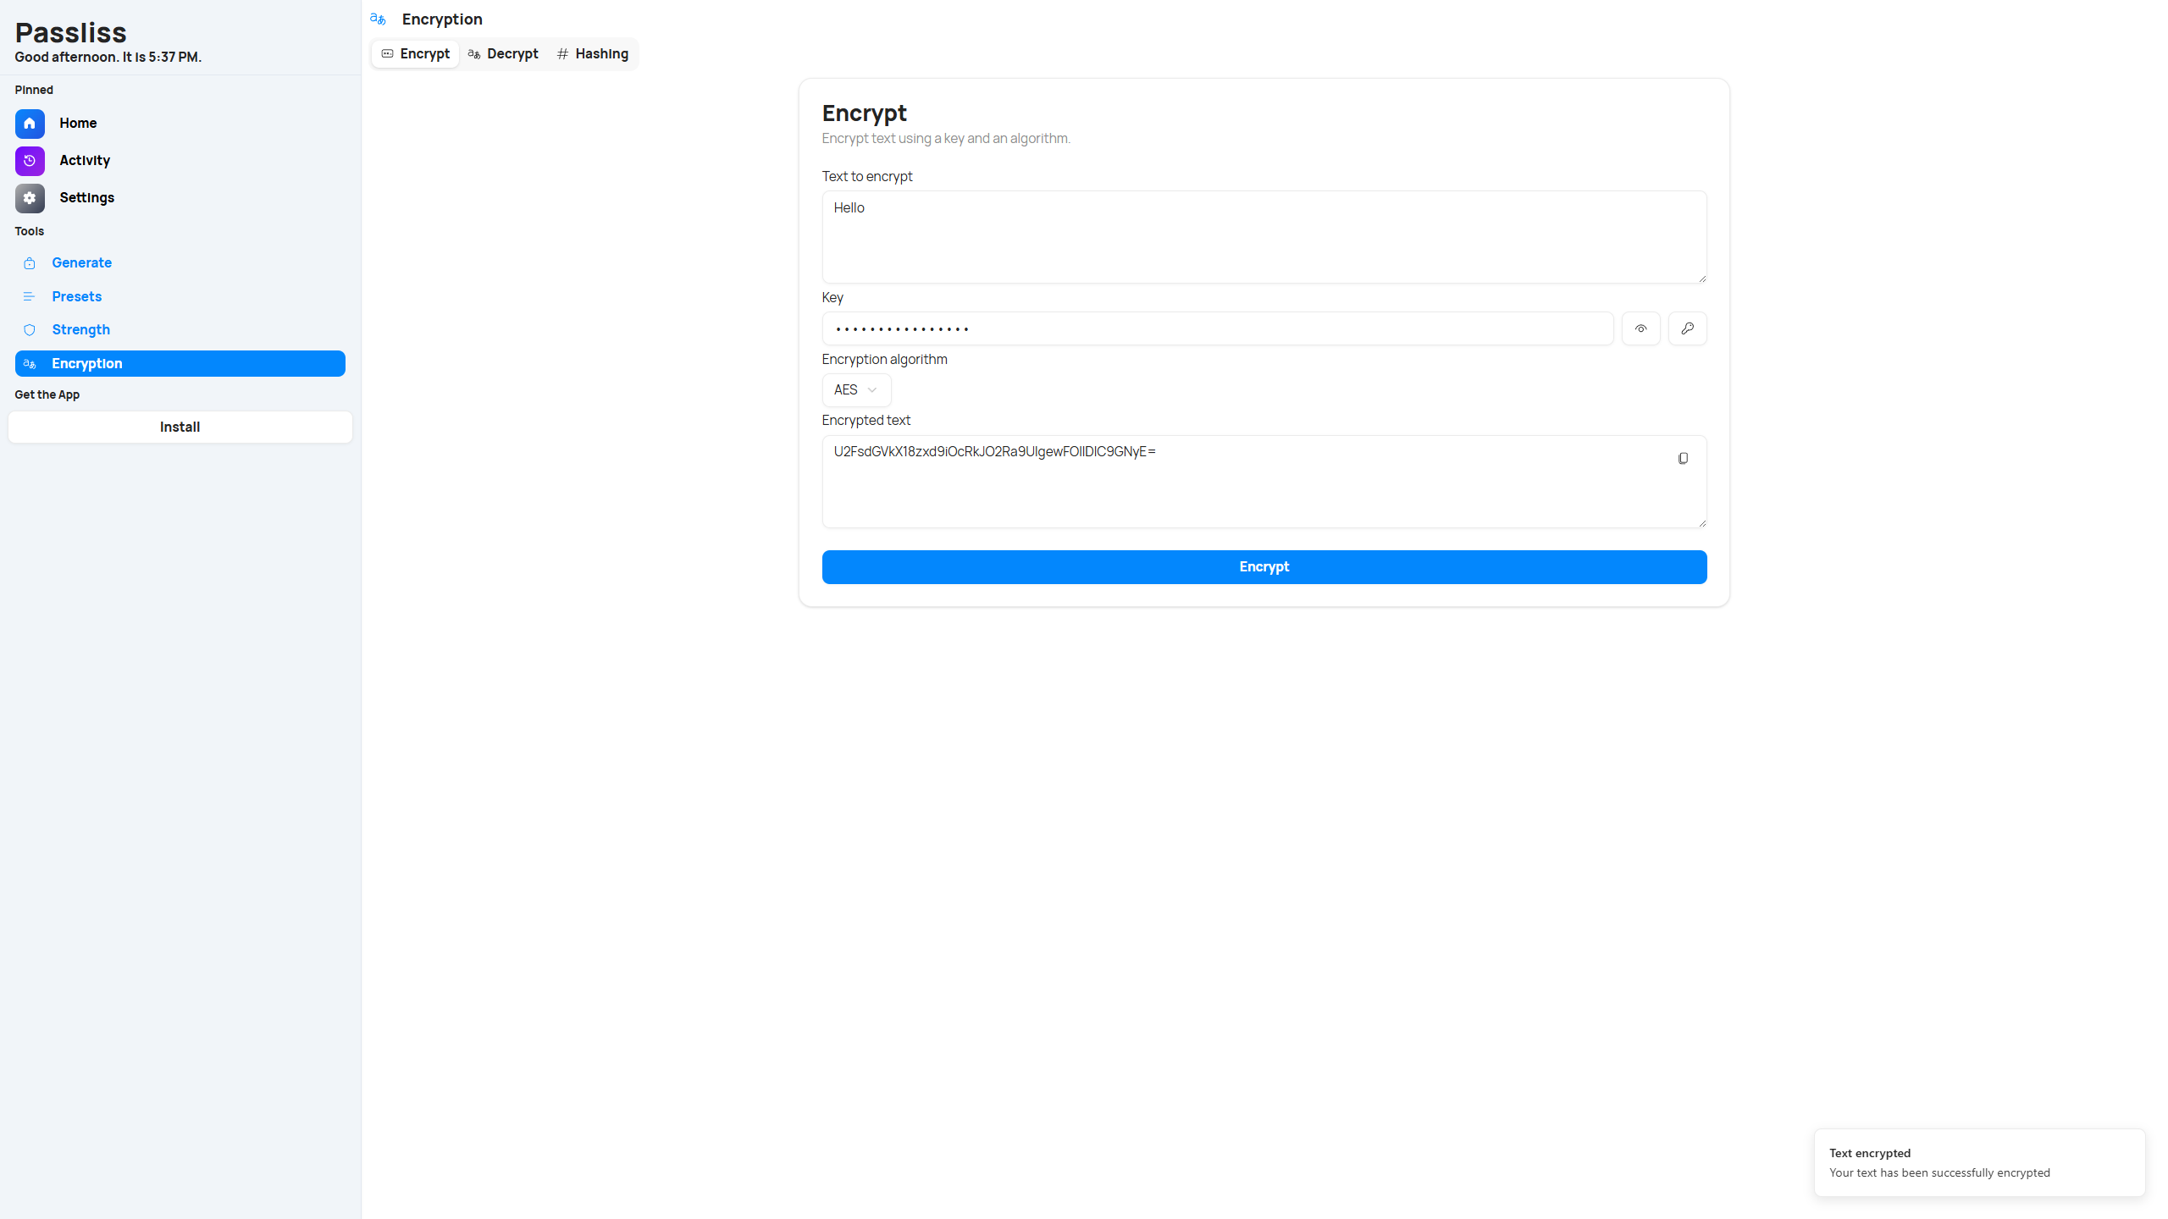Open Home from pinned sidebar
This screenshot has width=2168, height=1219.
77,124
